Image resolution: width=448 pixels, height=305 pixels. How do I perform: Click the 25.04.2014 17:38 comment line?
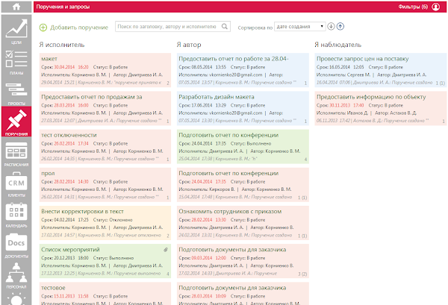pyautogui.click(x=218, y=159)
